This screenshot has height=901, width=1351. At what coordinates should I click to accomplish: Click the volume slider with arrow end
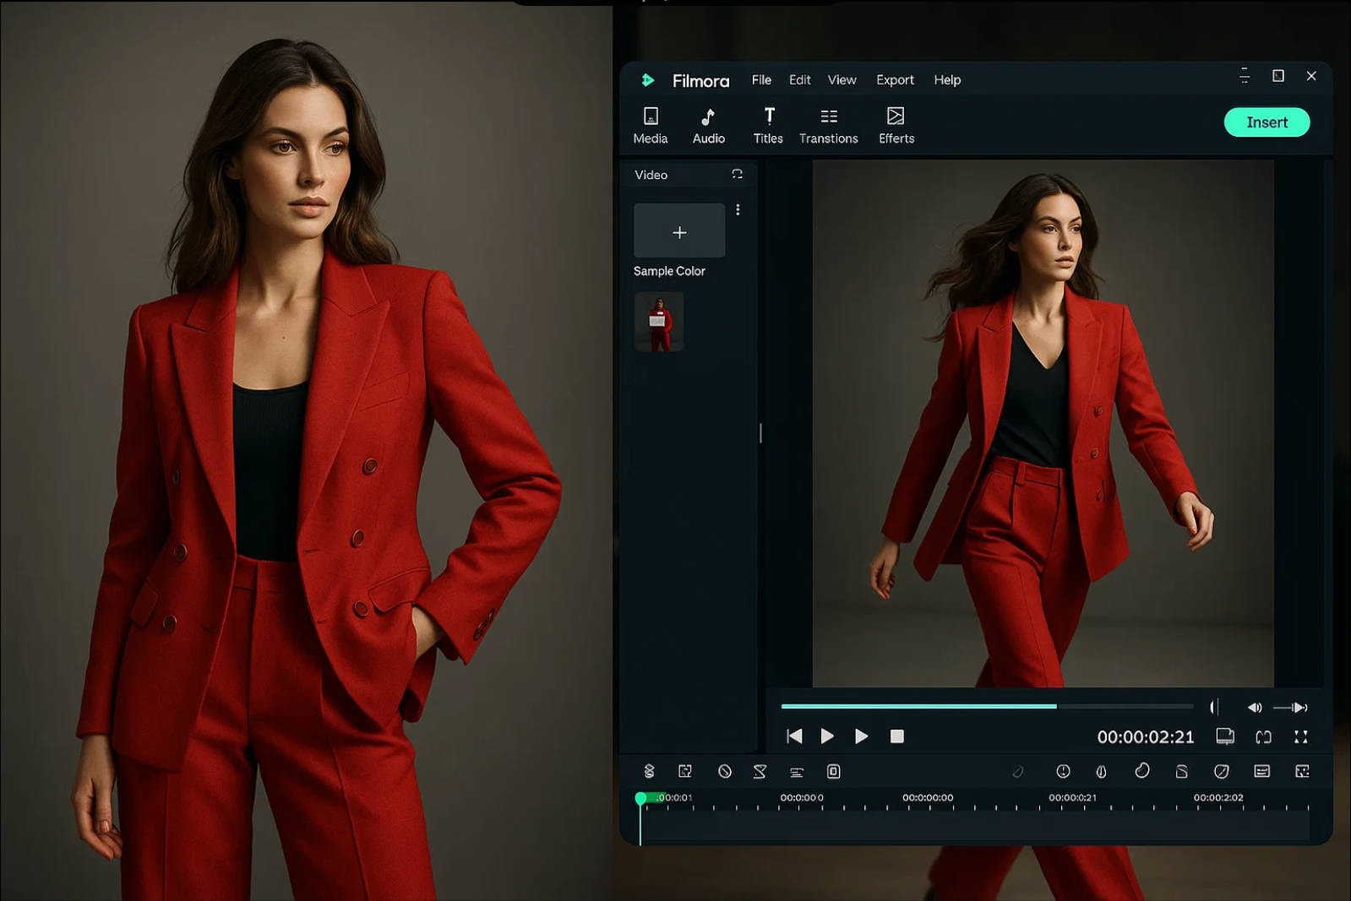1290,708
